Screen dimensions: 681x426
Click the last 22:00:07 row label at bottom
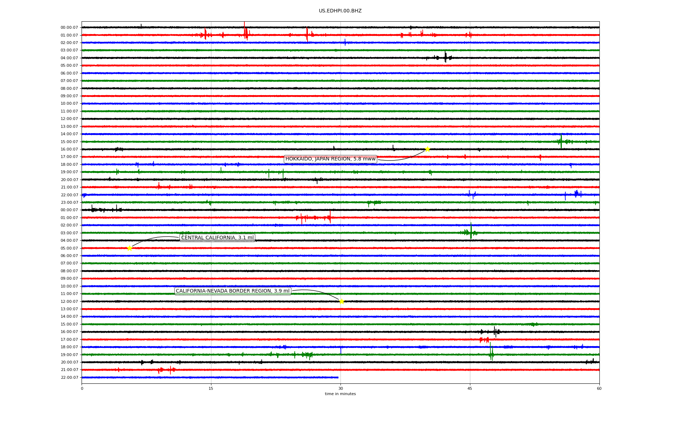[x=69, y=378]
